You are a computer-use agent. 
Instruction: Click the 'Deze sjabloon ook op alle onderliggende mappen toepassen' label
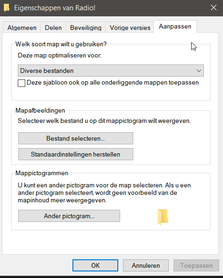(x=113, y=83)
